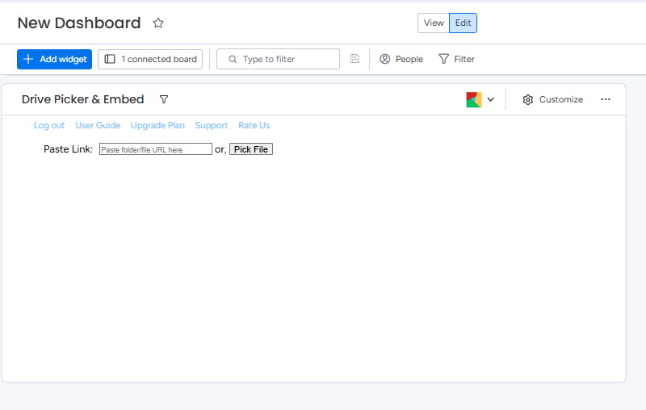Open the widget three-dot menu

point(605,99)
